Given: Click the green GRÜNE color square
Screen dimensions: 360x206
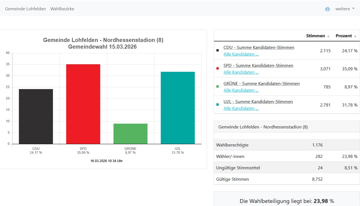Looking at the screenshot, I should (x=218, y=86).
